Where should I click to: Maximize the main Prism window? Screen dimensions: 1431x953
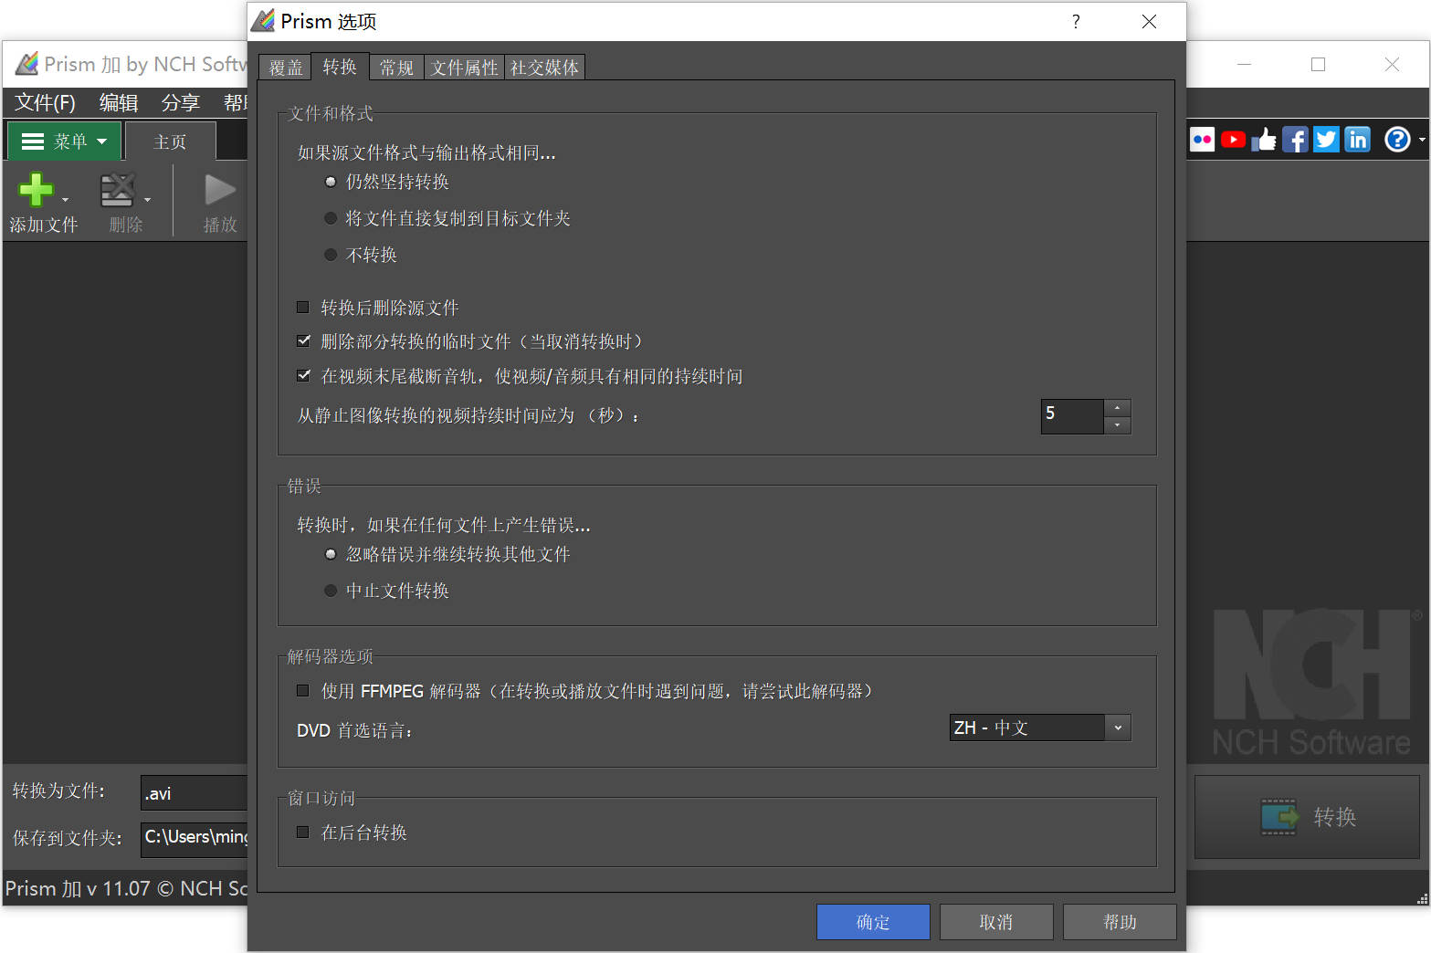[1318, 64]
